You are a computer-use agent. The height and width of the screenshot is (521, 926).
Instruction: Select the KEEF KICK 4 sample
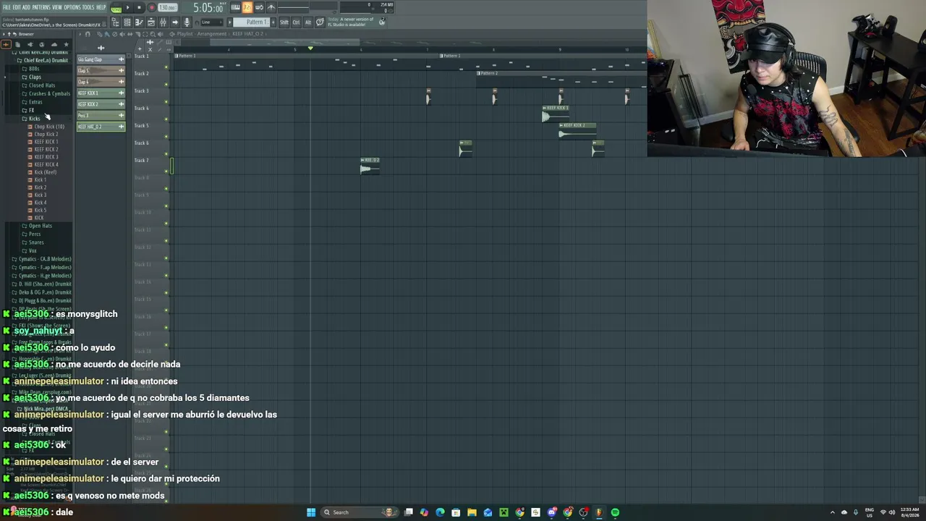[x=46, y=164]
